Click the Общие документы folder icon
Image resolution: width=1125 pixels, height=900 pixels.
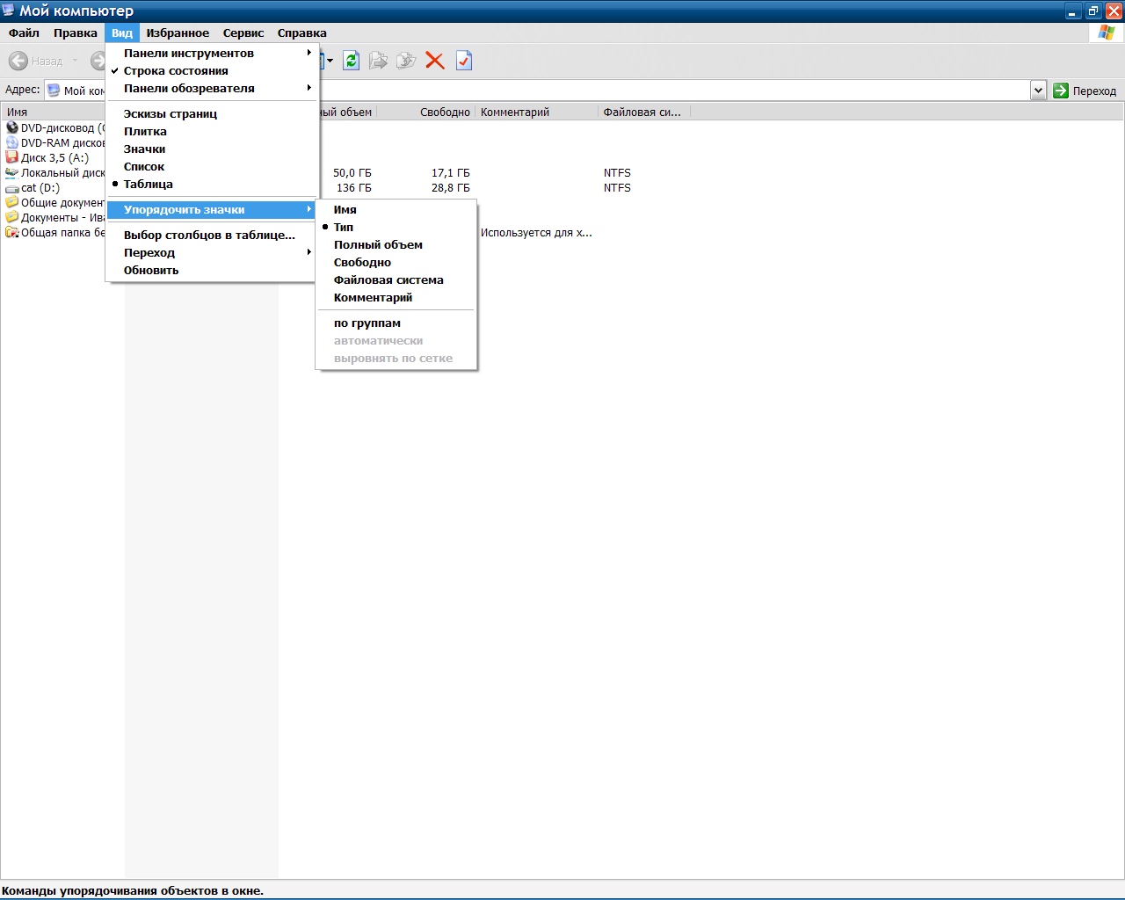(x=12, y=202)
